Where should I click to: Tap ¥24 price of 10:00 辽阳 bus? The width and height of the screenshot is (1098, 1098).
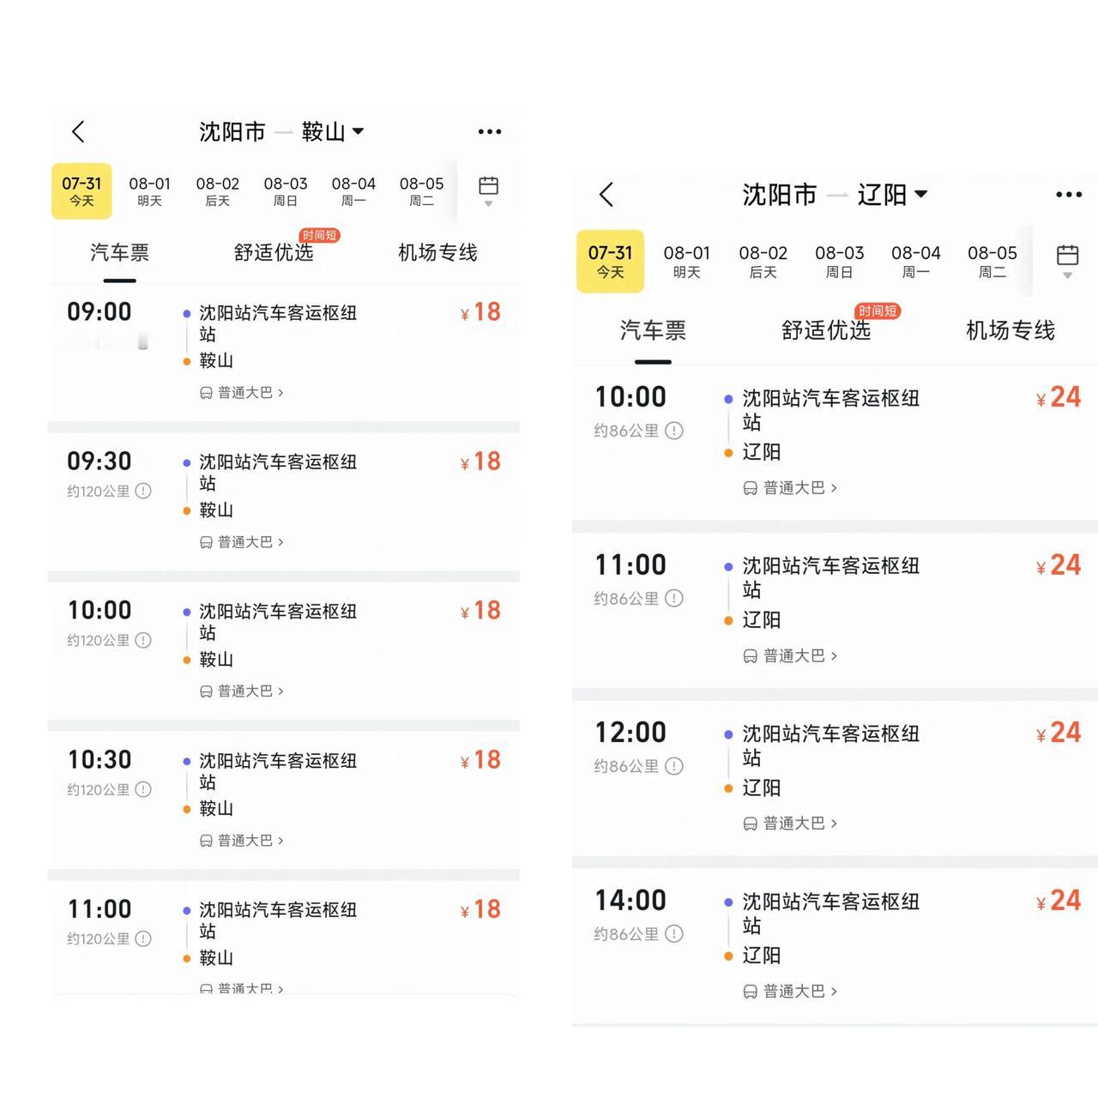coord(1059,397)
